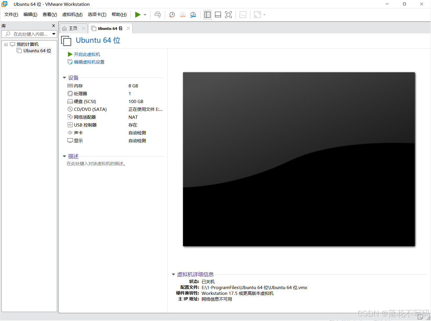431x321 pixels.
Task: Open the 帮助(H) menu
Action: tap(119, 15)
